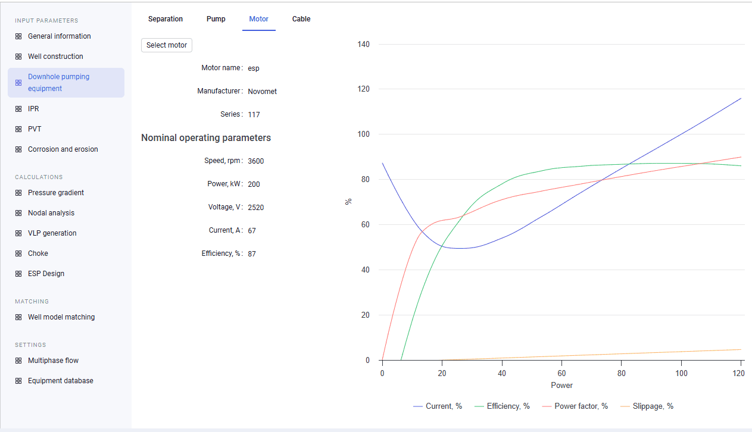This screenshot has height=432, width=752.
Task: Toggle the Current, % series in legend
Action: (x=438, y=406)
